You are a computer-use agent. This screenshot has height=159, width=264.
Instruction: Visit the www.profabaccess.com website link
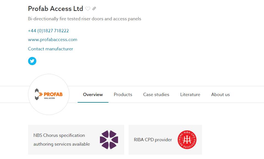[x=53, y=40]
